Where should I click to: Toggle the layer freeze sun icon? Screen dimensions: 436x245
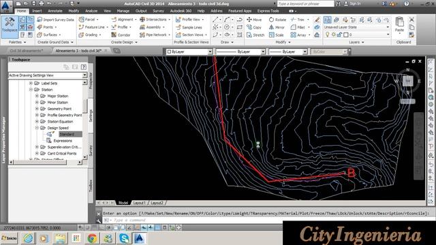tap(333, 35)
